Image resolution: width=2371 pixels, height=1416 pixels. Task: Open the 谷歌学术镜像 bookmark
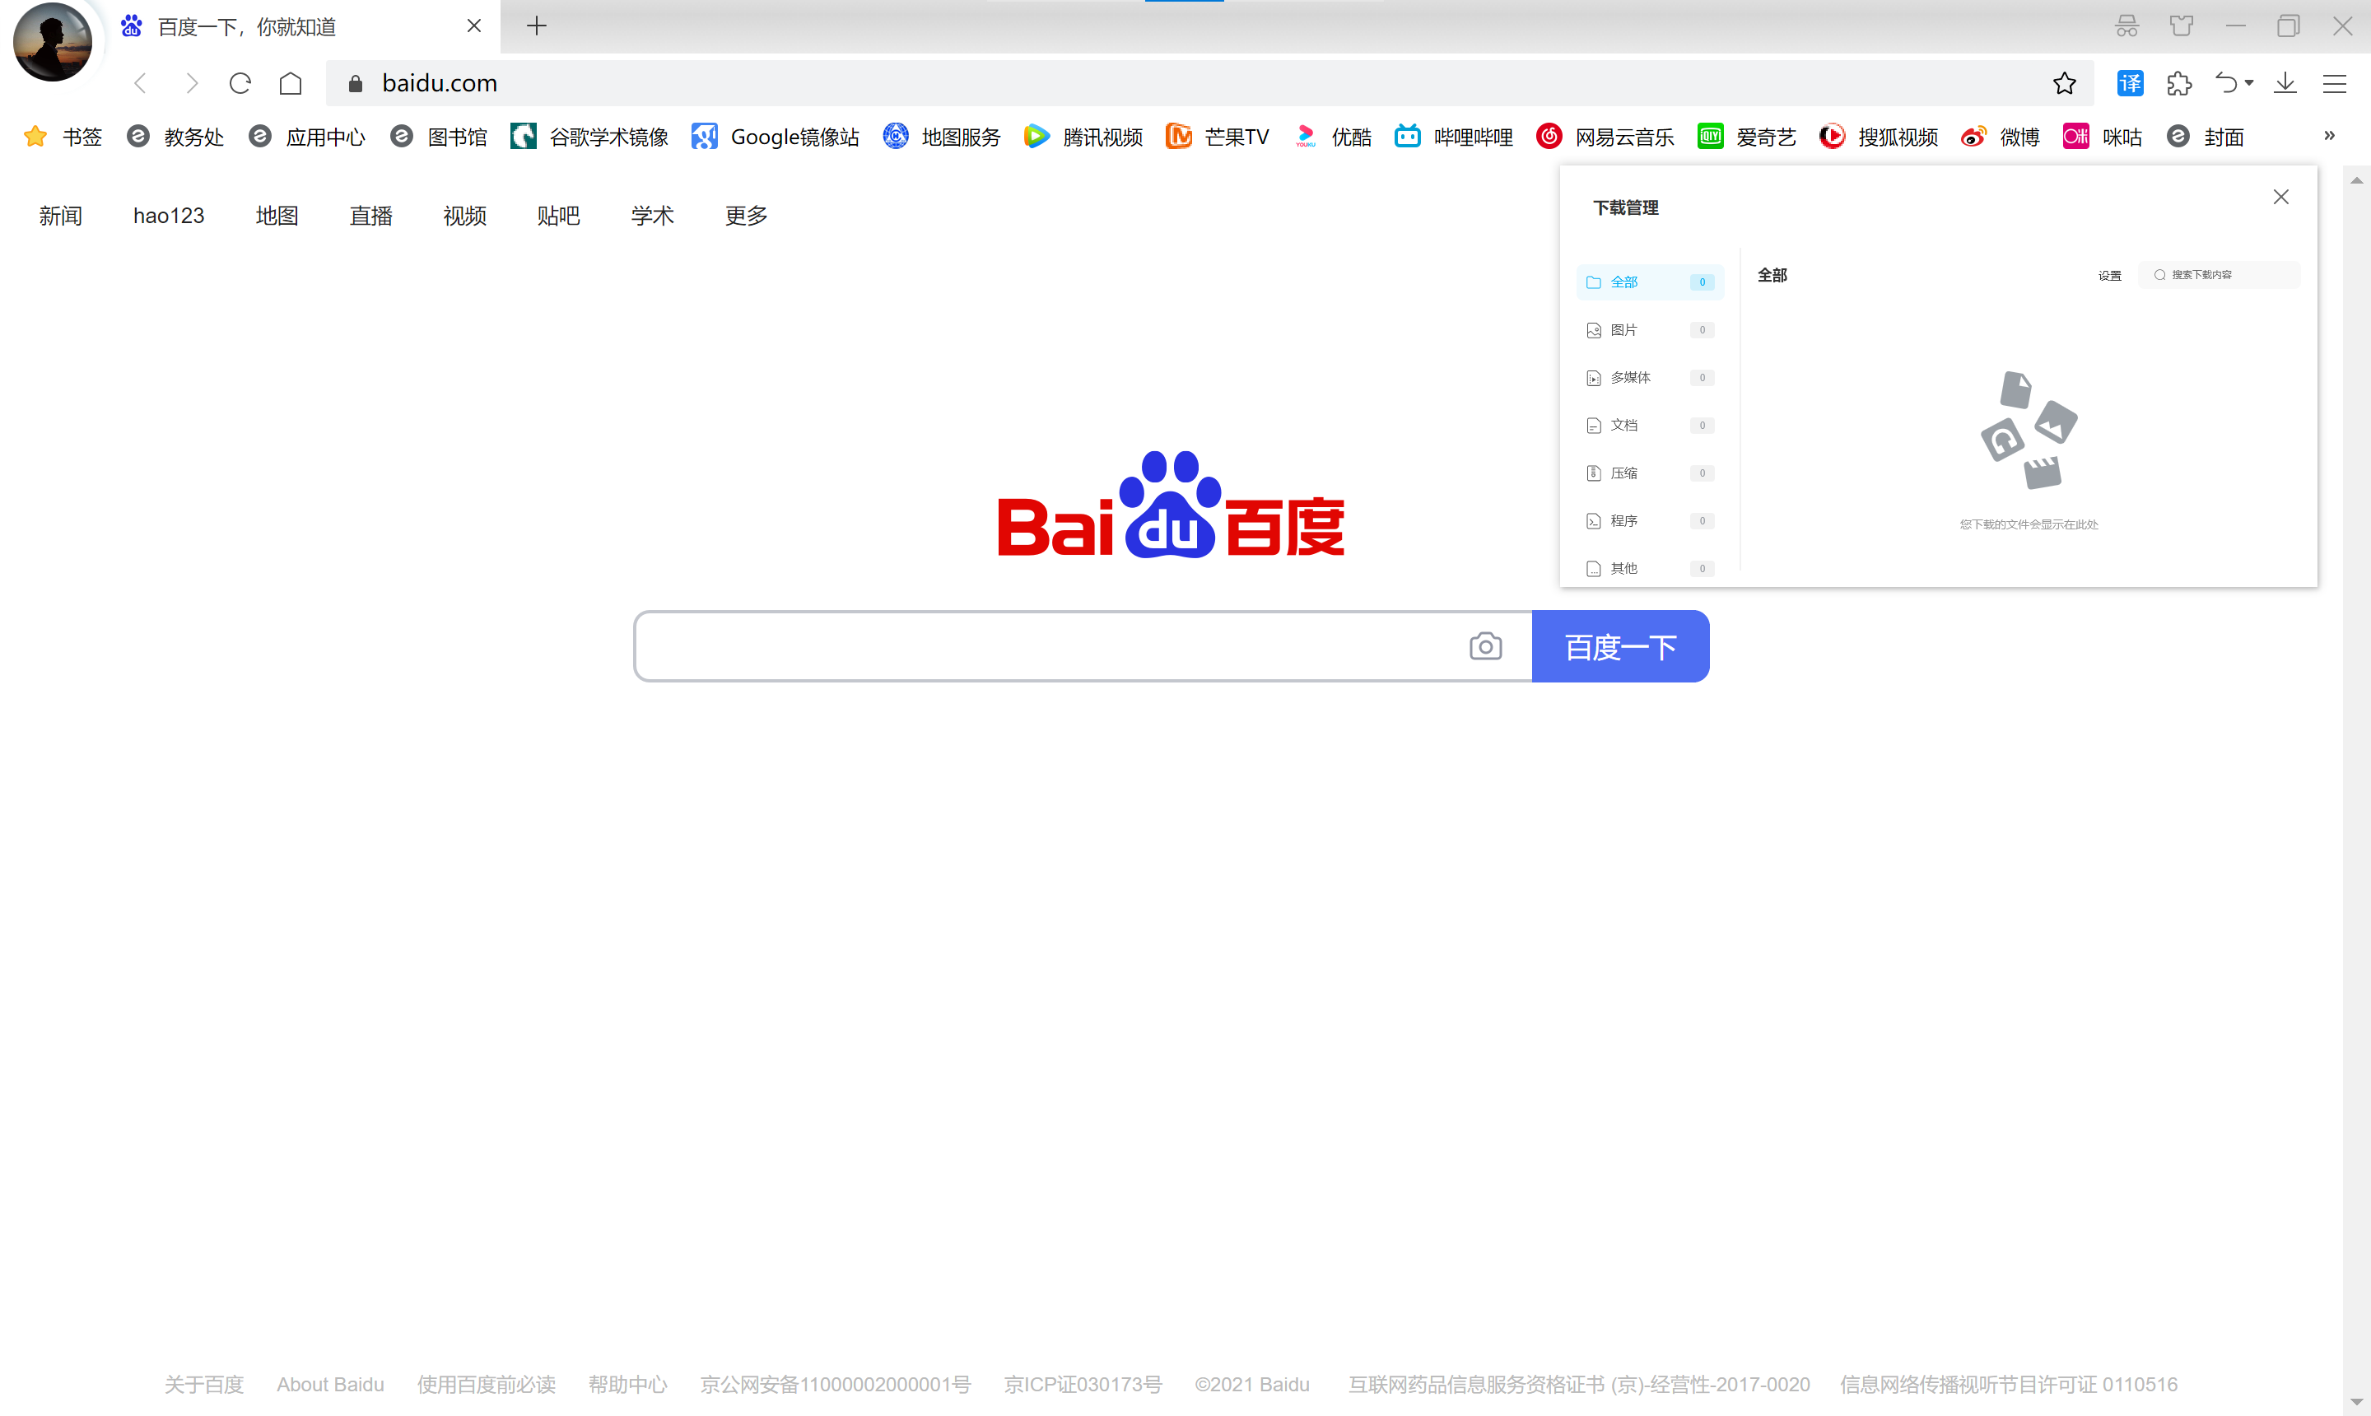coord(589,137)
